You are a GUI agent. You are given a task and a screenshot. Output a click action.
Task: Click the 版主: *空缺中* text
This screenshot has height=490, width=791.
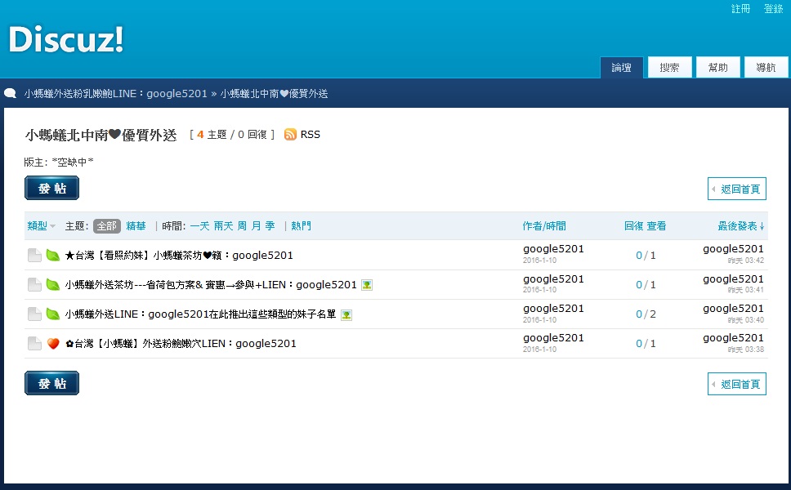[x=59, y=162]
